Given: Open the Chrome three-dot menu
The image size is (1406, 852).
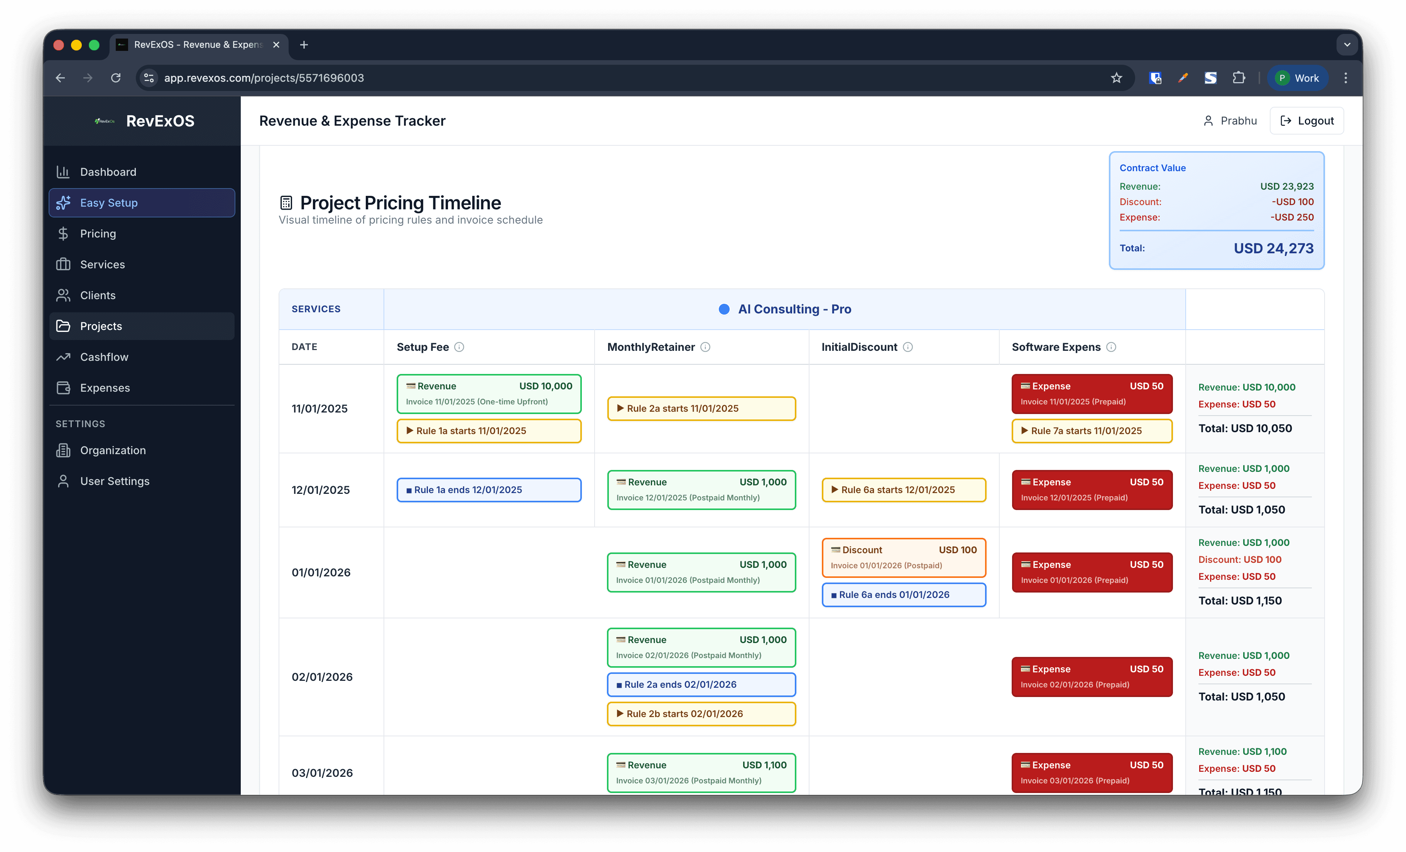Looking at the screenshot, I should [x=1345, y=78].
